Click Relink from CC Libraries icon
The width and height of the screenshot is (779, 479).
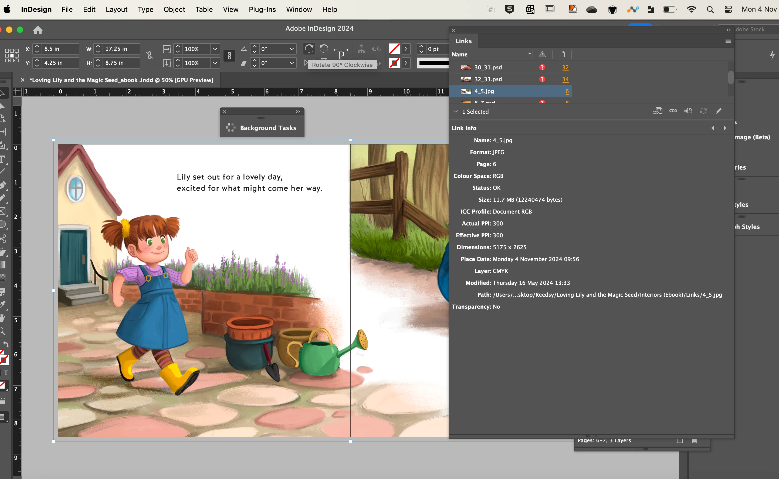(658, 111)
